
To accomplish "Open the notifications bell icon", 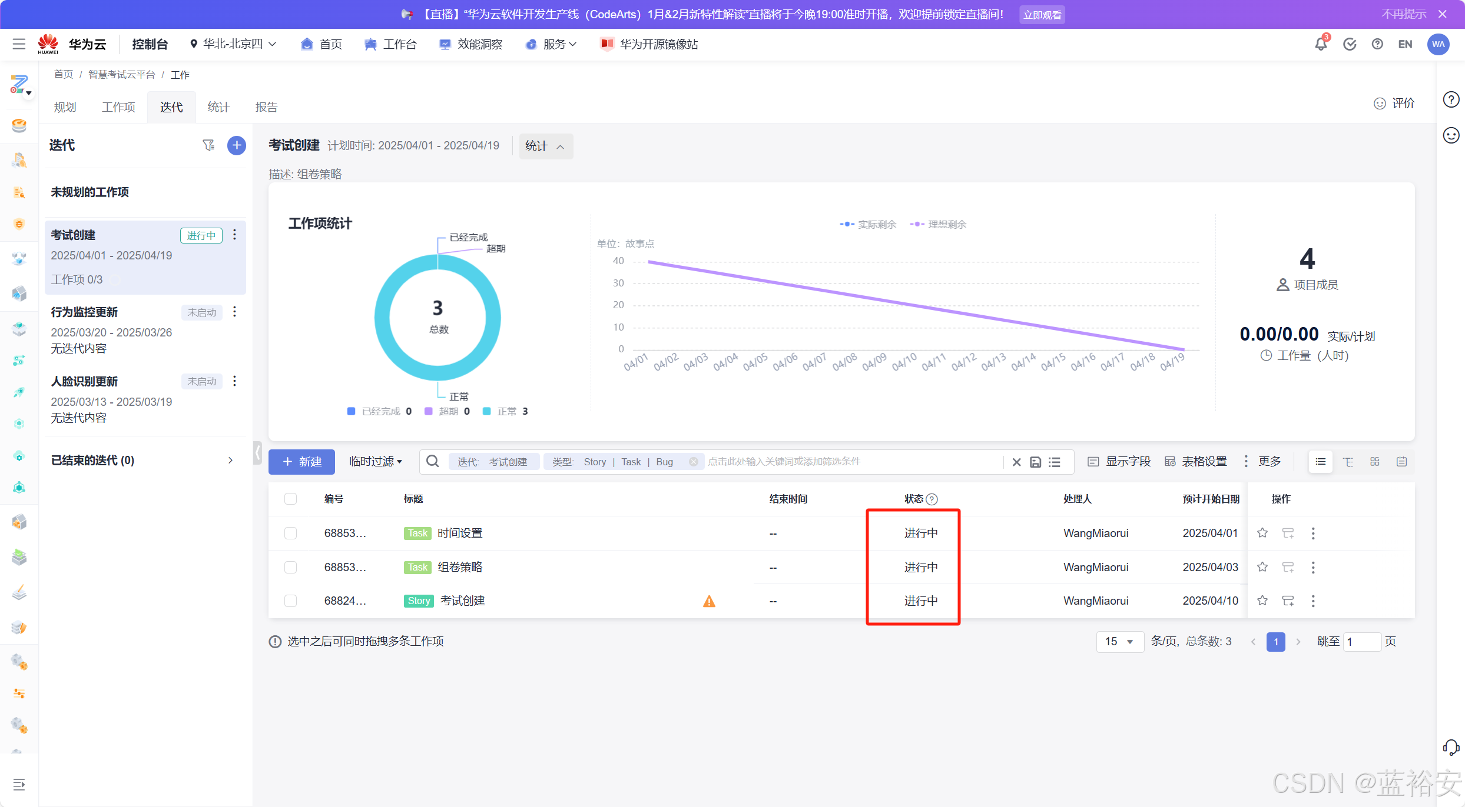I will [x=1321, y=44].
